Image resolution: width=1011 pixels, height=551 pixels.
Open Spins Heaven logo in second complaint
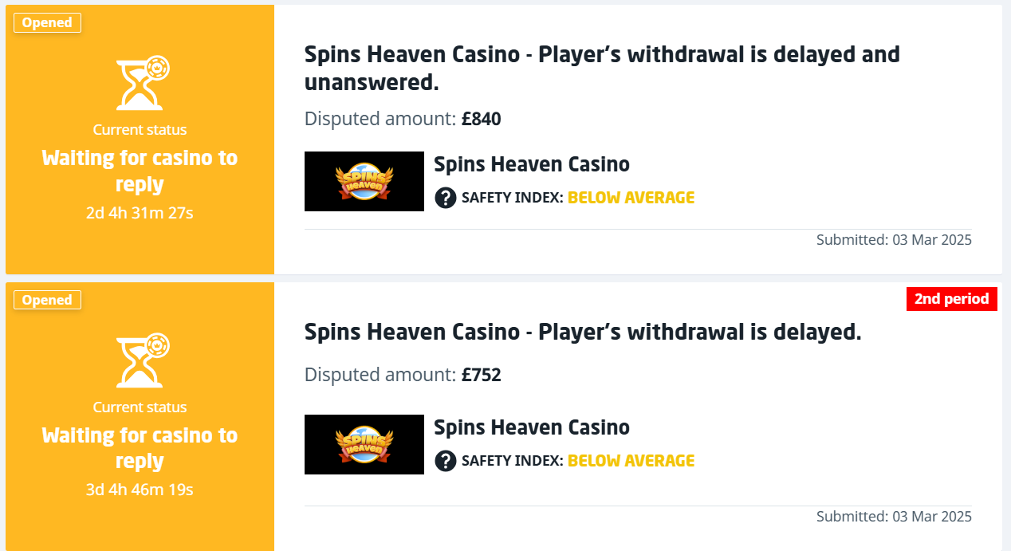click(x=364, y=445)
